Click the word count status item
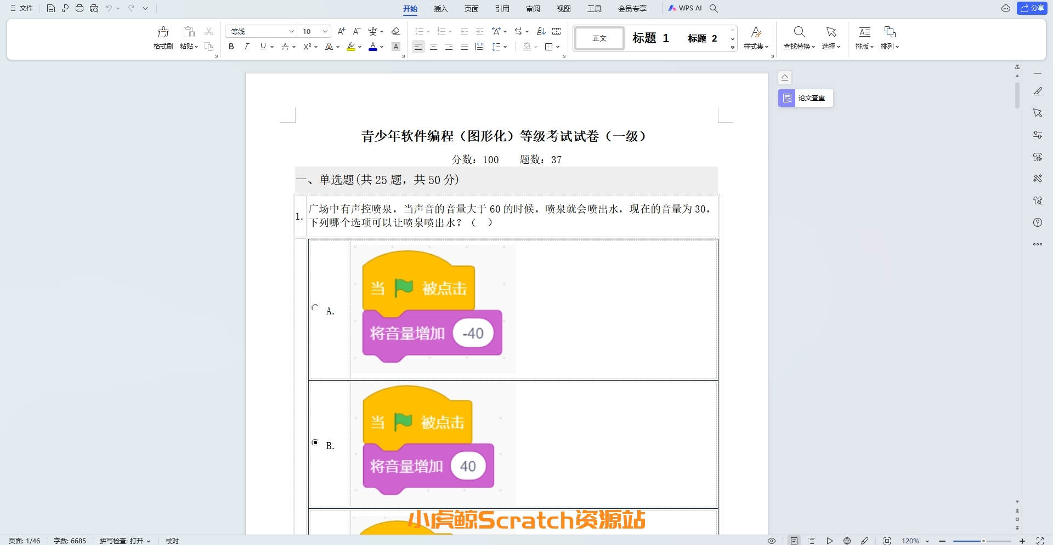Screen dimensions: 1053x545 70,541
